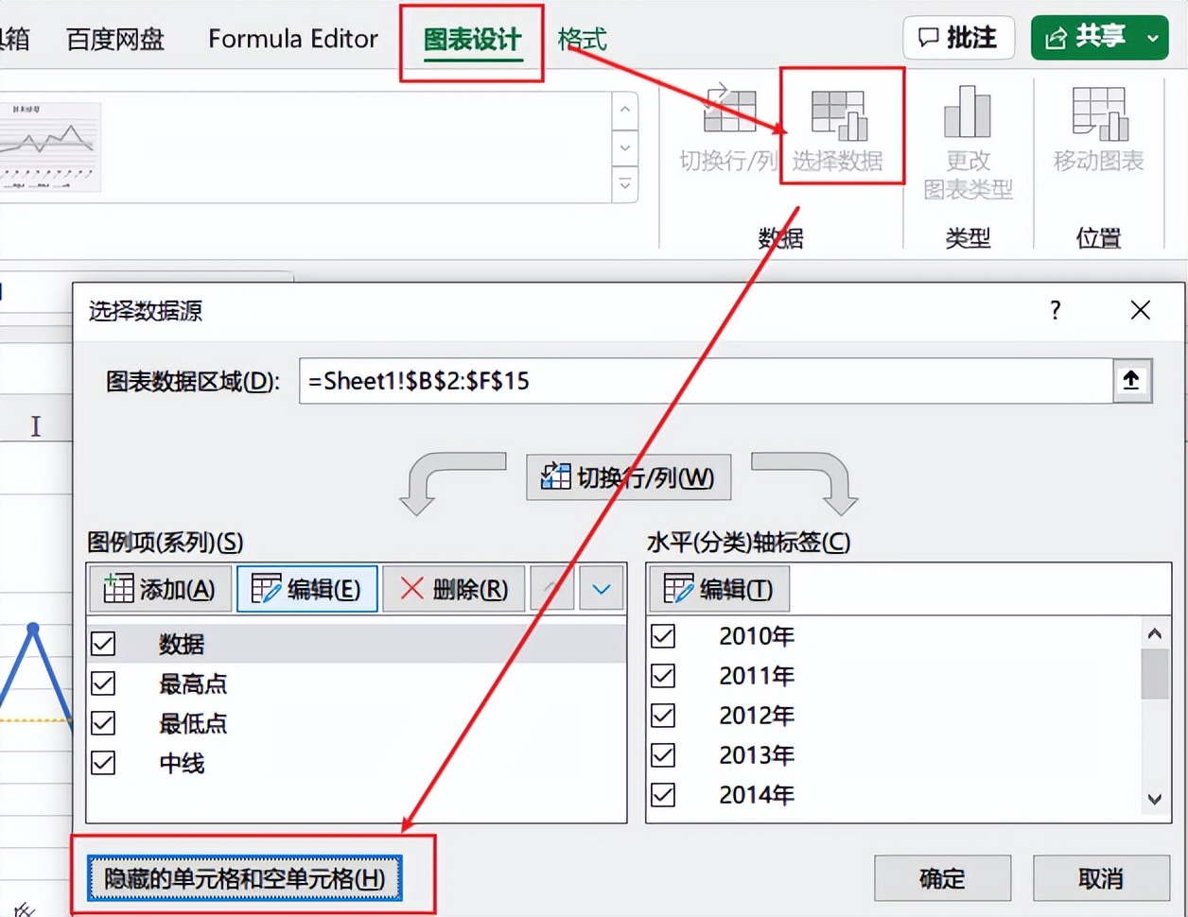The image size is (1188, 917).
Task: Expand the 共享 dropdown arrow
Action: tap(1153, 39)
